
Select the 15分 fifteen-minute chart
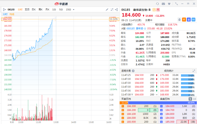coord(69,9)
